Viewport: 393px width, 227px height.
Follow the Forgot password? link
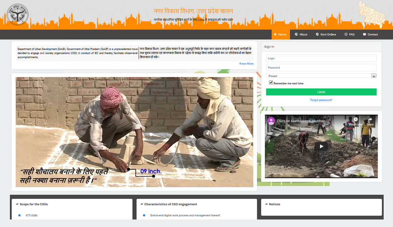tap(321, 100)
